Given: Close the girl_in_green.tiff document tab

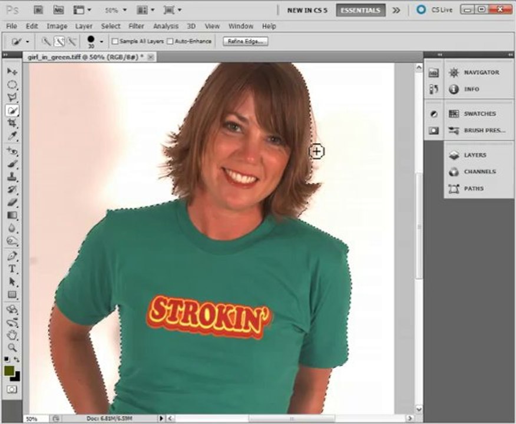Looking at the screenshot, I should [151, 57].
